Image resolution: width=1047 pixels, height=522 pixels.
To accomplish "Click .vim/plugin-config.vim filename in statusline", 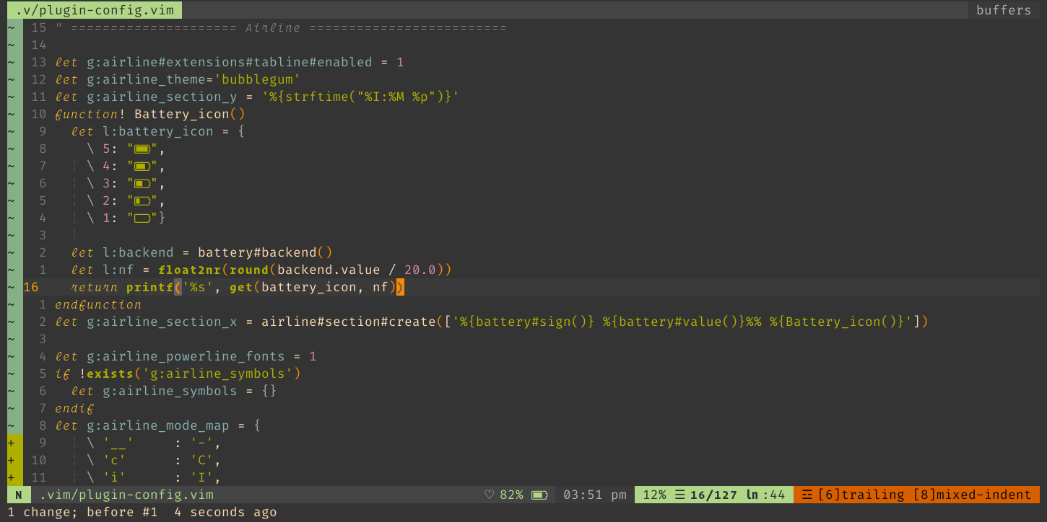I will tap(126, 495).
